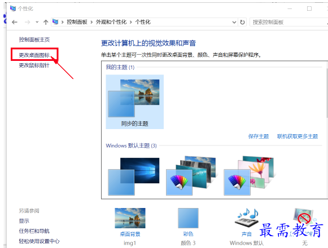
Task: Open the screen saver settings icon
Action: [x=305, y=218]
